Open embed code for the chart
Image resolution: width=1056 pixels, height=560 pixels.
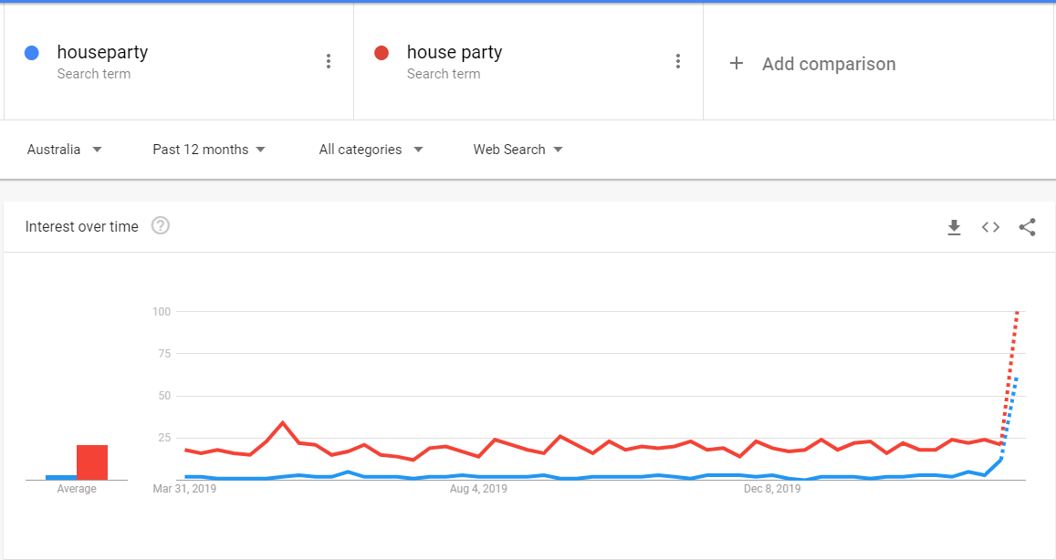point(990,227)
